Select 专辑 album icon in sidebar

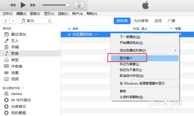point(6,47)
